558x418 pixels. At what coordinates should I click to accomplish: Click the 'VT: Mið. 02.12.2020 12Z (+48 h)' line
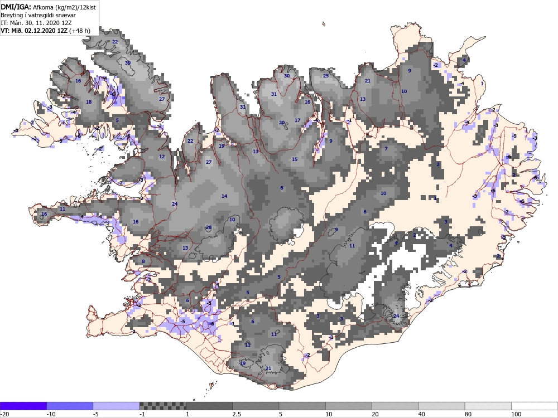tap(45, 31)
